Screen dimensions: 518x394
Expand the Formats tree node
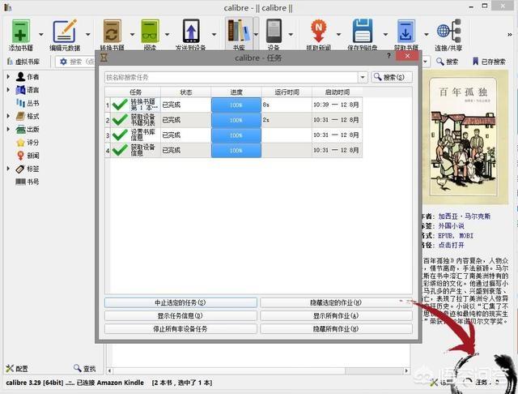(9, 116)
